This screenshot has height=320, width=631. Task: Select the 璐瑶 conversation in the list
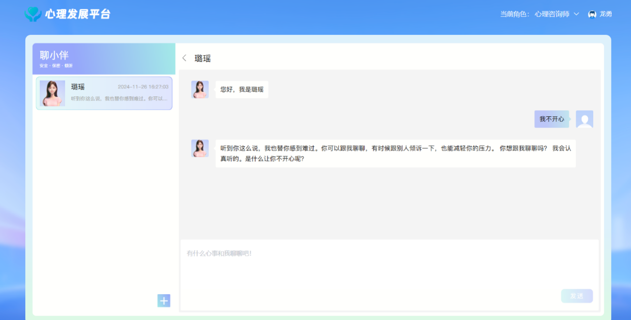click(x=104, y=93)
